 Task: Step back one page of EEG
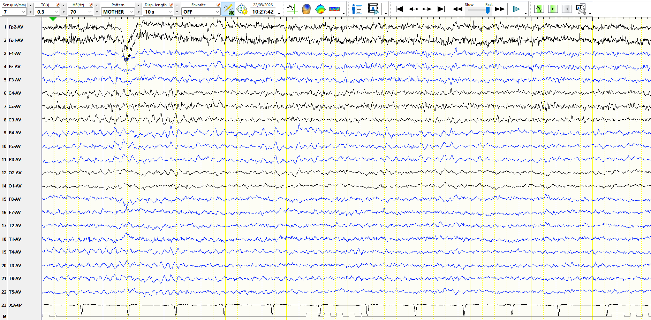coord(413,9)
